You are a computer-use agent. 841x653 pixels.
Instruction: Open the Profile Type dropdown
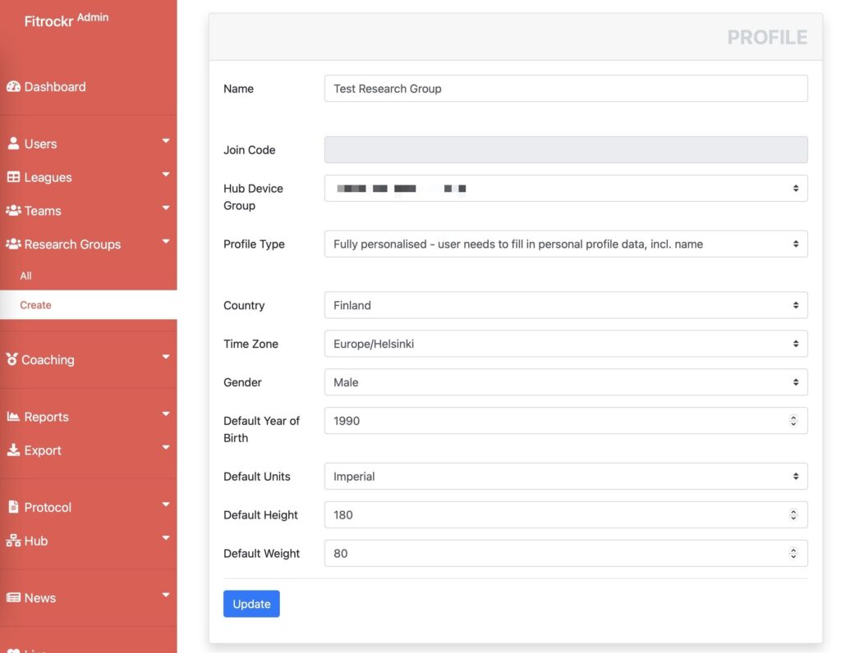coord(566,244)
